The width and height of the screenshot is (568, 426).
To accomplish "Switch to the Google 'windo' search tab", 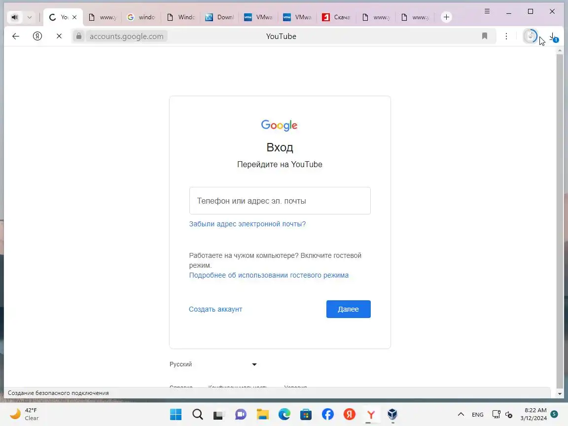I will [x=142, y=17].
